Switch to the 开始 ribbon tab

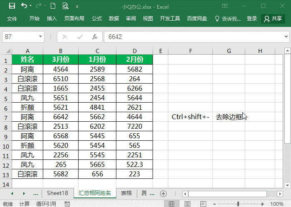pyautogui.click(x=35, y=19)
